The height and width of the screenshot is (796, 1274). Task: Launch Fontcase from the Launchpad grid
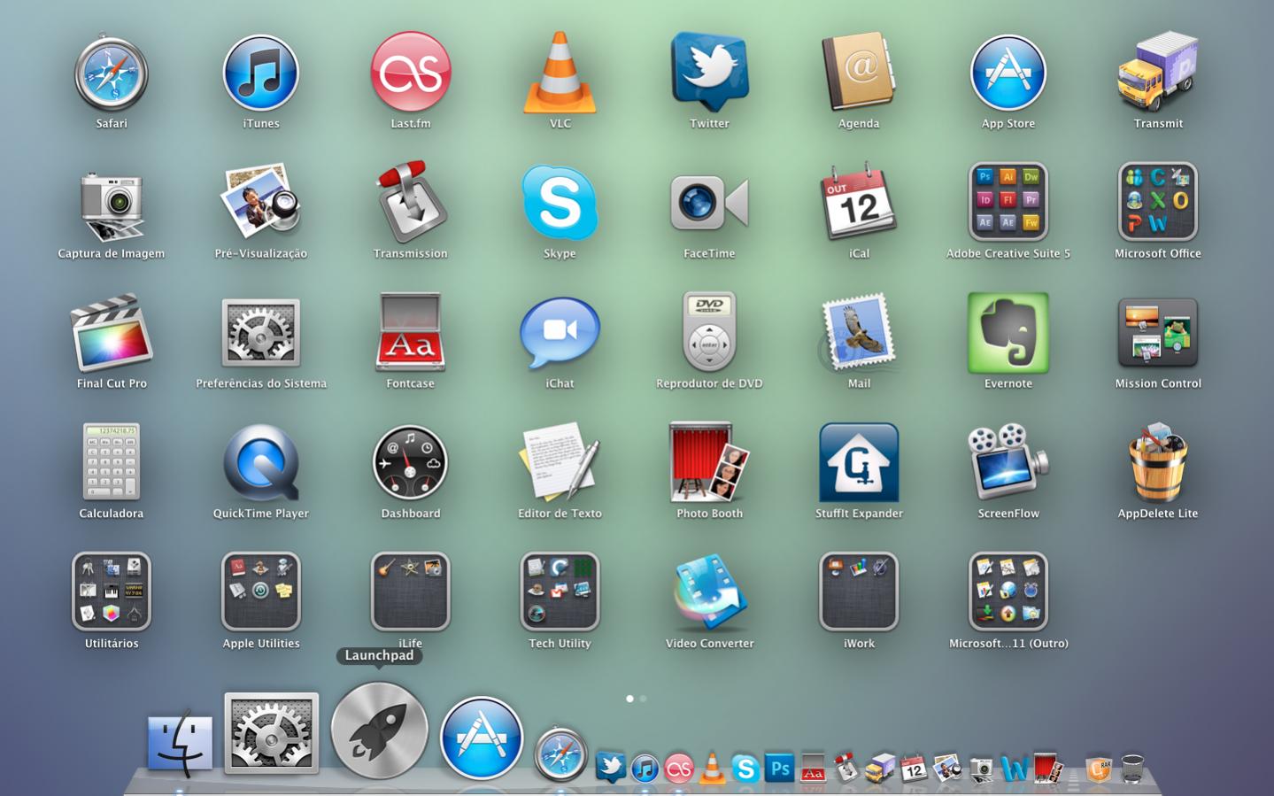click(411, 332)
